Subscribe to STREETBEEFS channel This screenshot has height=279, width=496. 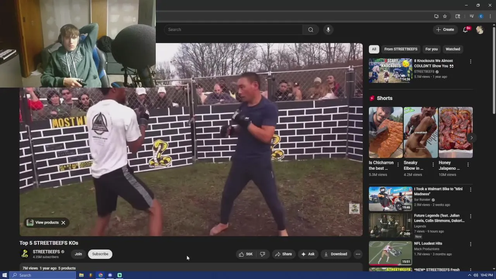[x=100, y=254]
